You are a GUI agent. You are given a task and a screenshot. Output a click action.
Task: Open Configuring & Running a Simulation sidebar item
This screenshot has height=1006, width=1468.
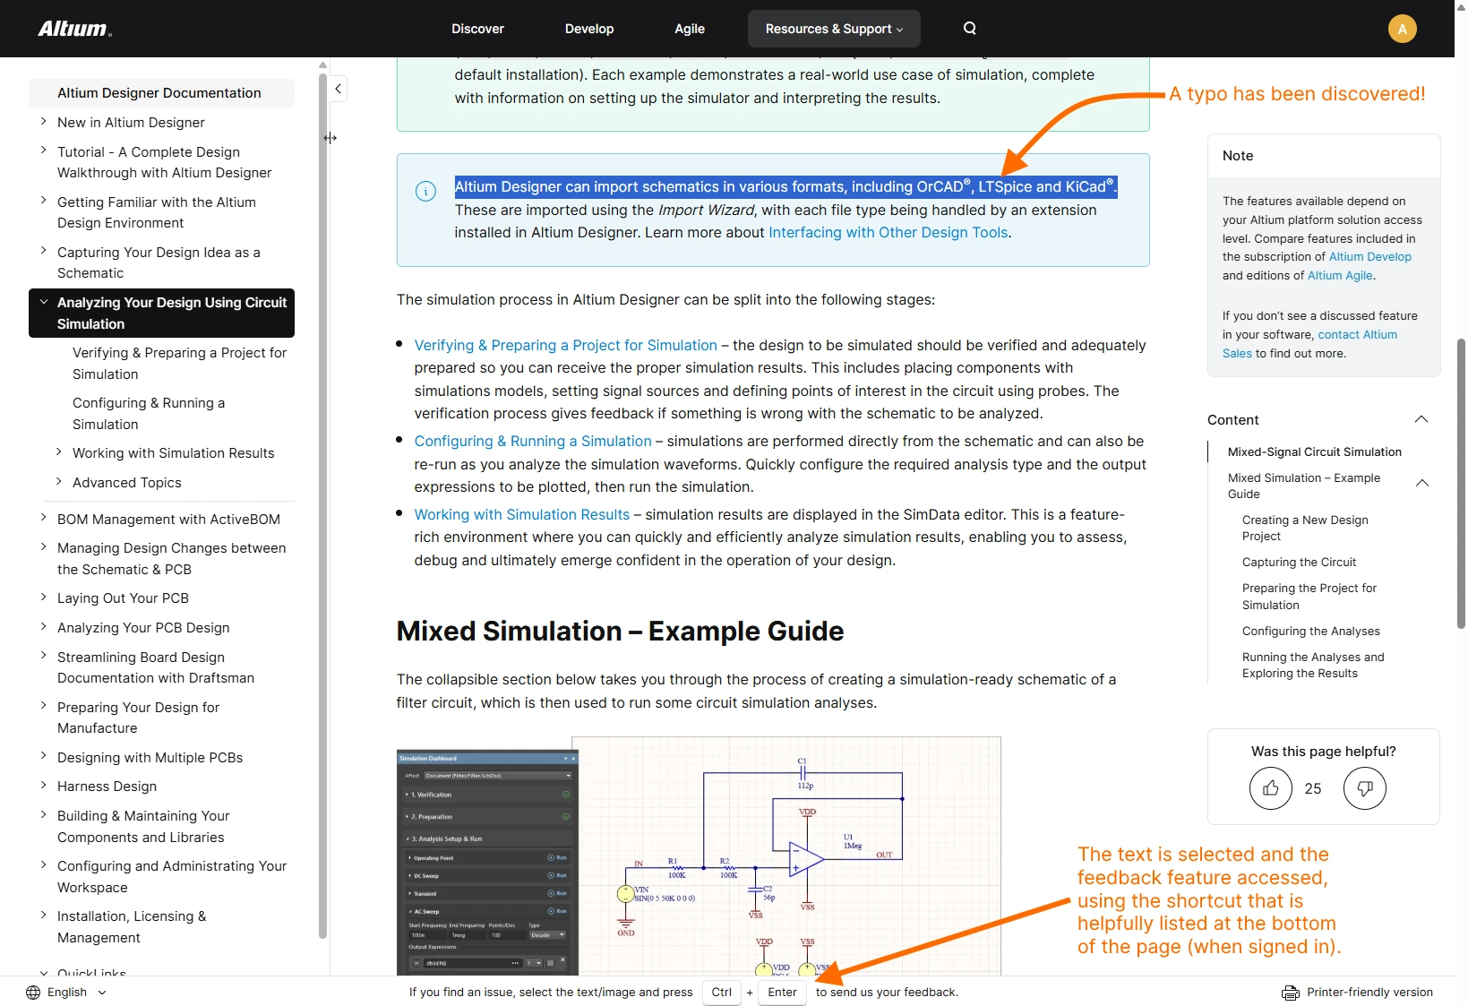tap(149, 414)
